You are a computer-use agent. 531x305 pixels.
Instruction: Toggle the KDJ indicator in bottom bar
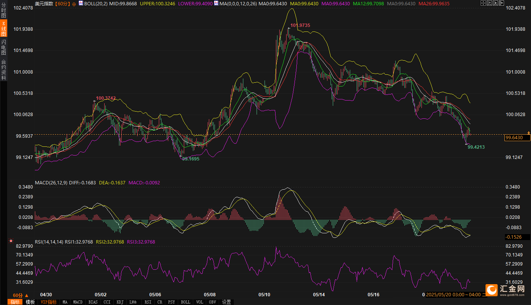(120, 302)
